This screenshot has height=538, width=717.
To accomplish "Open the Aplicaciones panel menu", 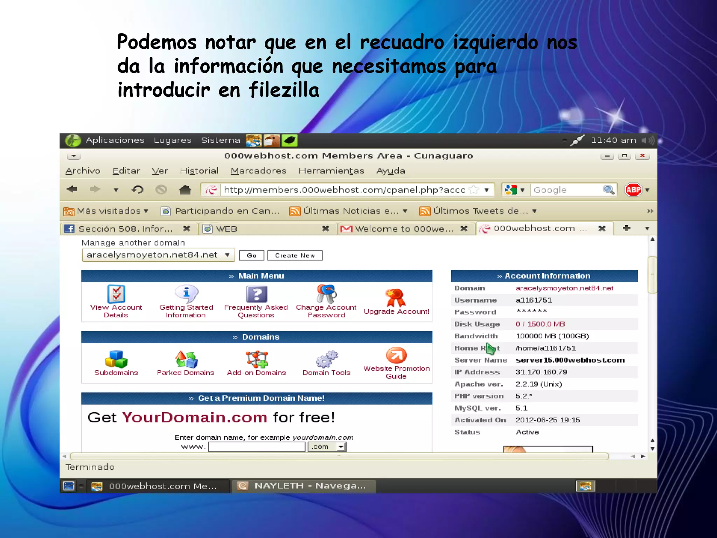I will (x=115, y=140).
